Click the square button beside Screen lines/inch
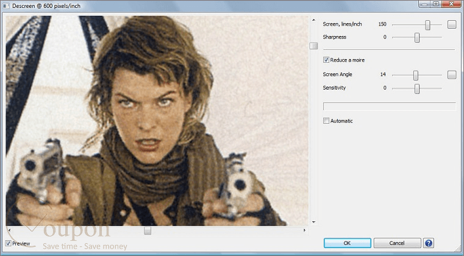This screenshot has height=256, width=464. point(452,24)
